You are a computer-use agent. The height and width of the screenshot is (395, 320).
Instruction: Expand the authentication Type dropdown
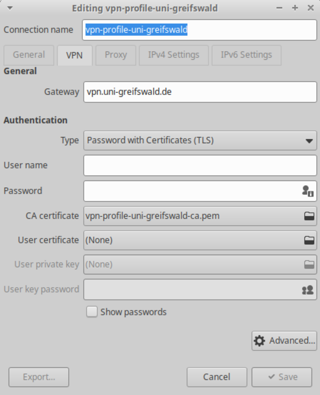click(200, 140)
